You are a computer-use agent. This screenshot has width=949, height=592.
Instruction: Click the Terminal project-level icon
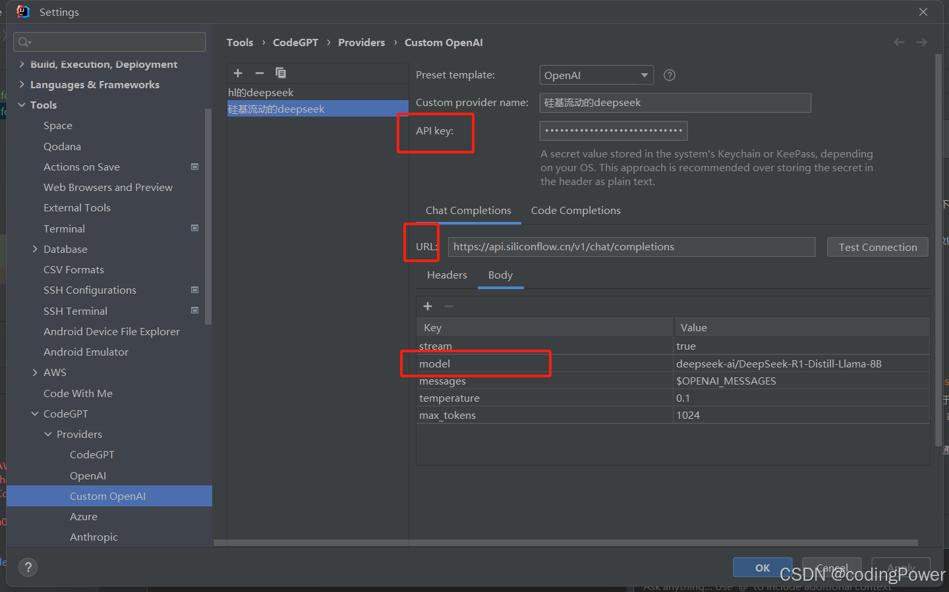point(194,228)
